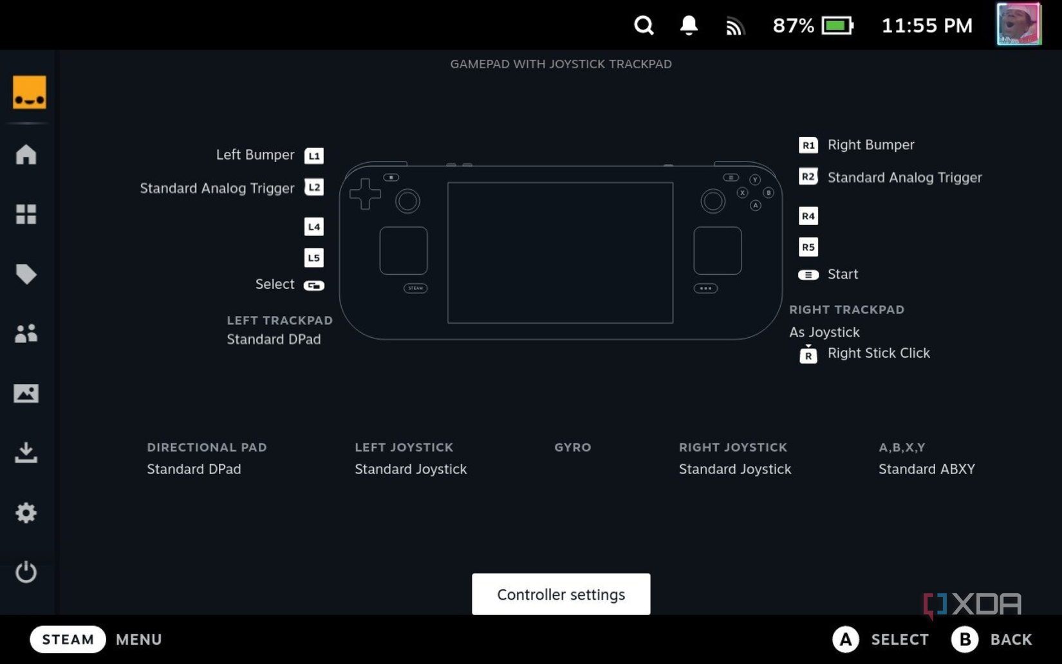This screenshot has height=664, width=1062.
Task: Select the Home icon in the sidebar
Action: tap(26, 154)
